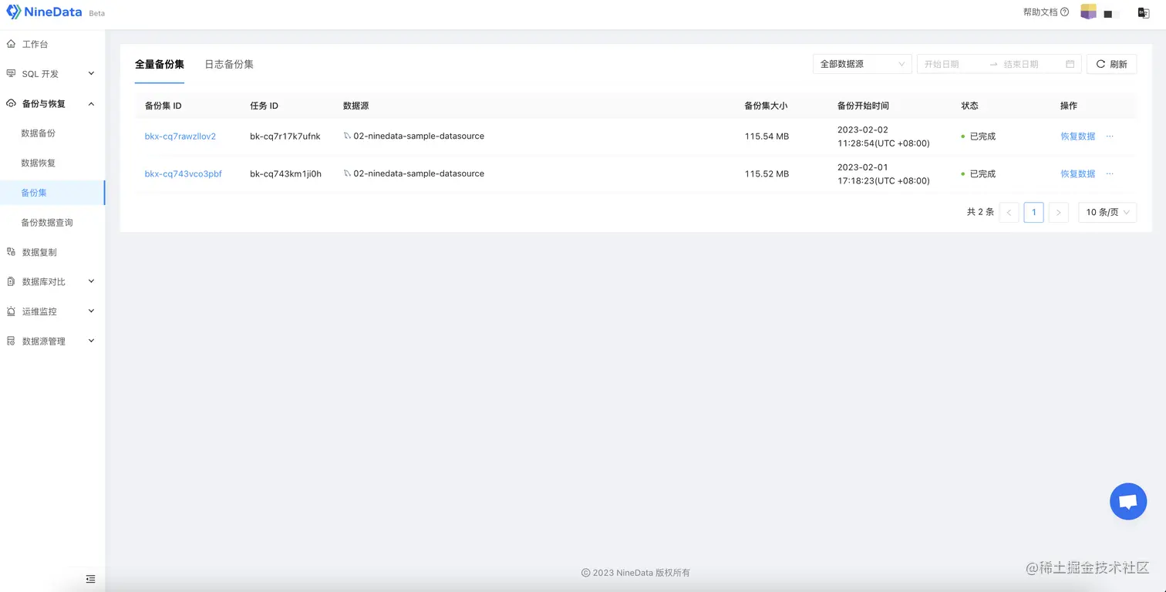Open the user avatar menu

[x=1088, y=12]
